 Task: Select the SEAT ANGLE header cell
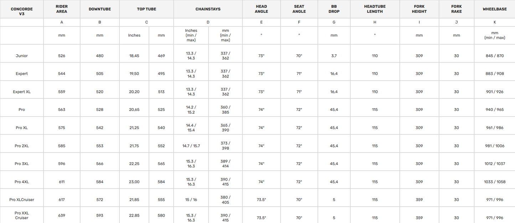[299, 9]
